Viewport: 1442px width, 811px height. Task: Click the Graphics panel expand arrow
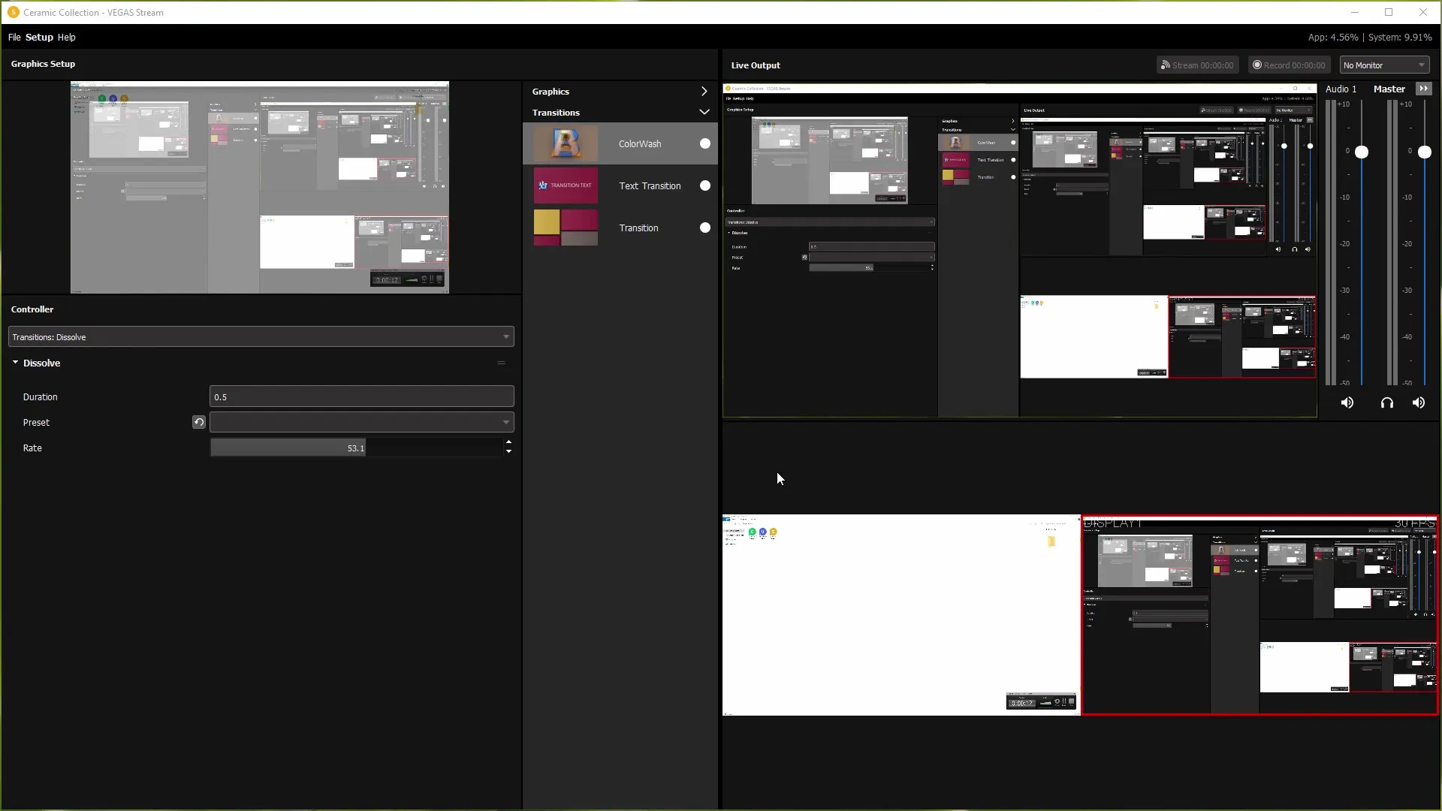click(704, 91)
